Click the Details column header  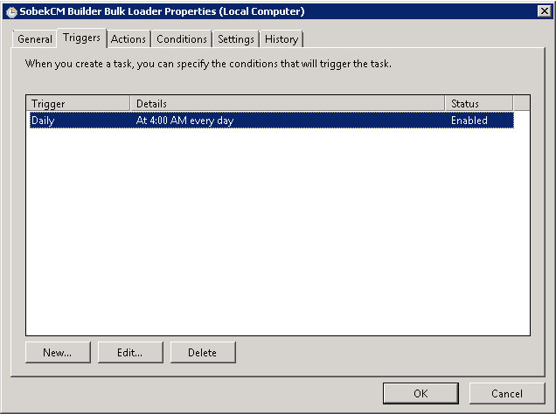tap(288, 103)
